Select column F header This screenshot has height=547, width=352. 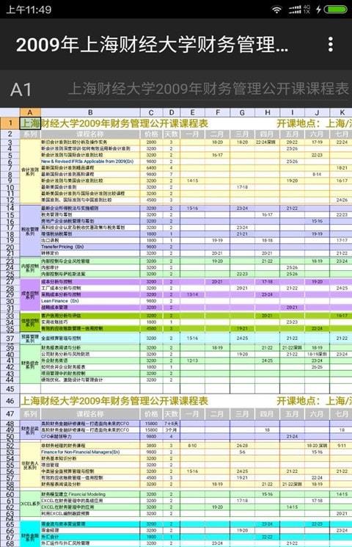pos(218,112)
